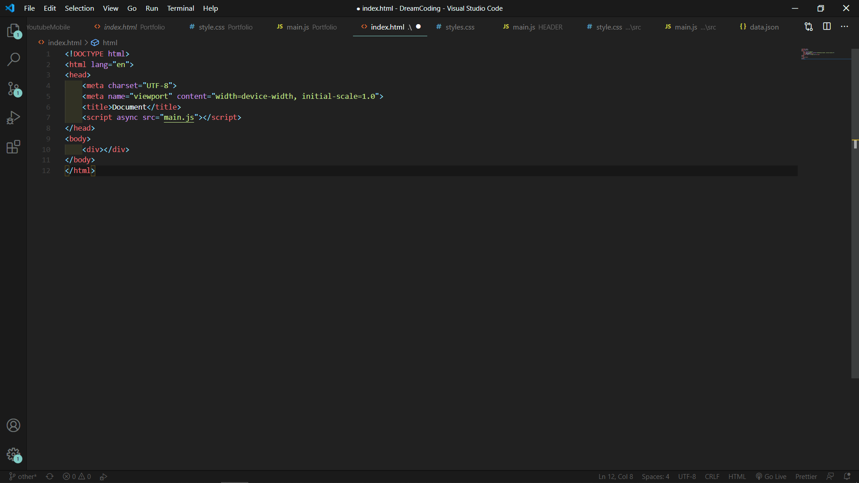Open the More Actions ellipsis menu
Image resolution: width=859 pixels, height=483 pixels.
[x=844, y=27]
